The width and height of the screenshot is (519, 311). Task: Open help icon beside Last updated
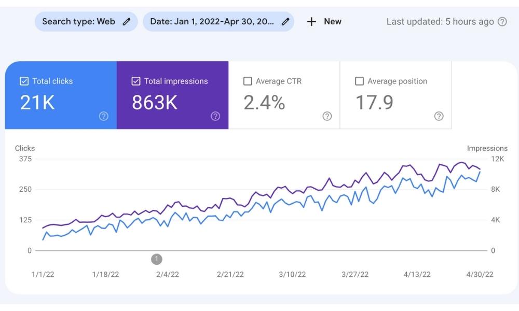tap(502, 22)
